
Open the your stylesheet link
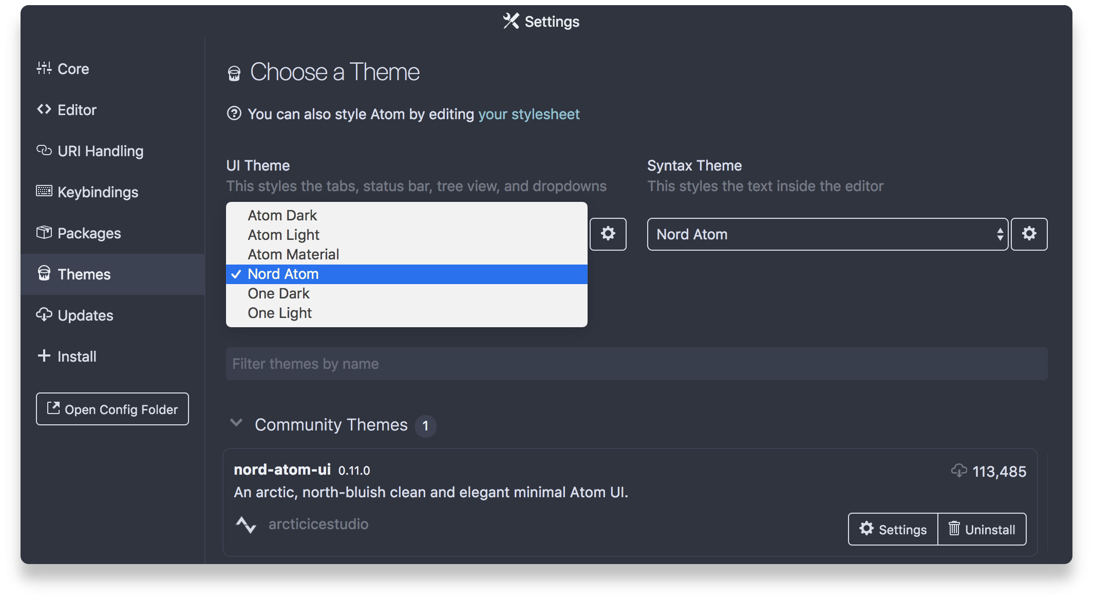(x=529, y=114)
